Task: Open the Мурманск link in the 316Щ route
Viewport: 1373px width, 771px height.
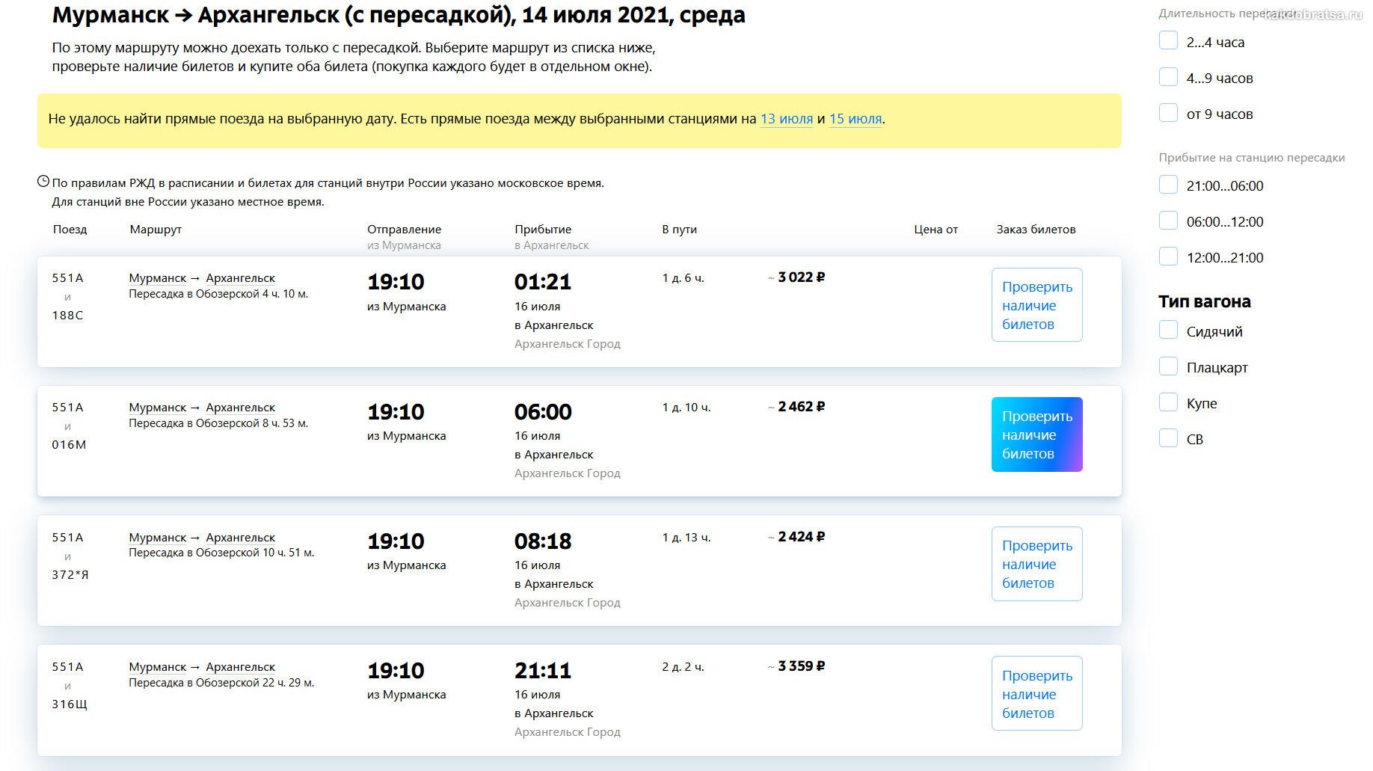Action: (x=157, y=667)
